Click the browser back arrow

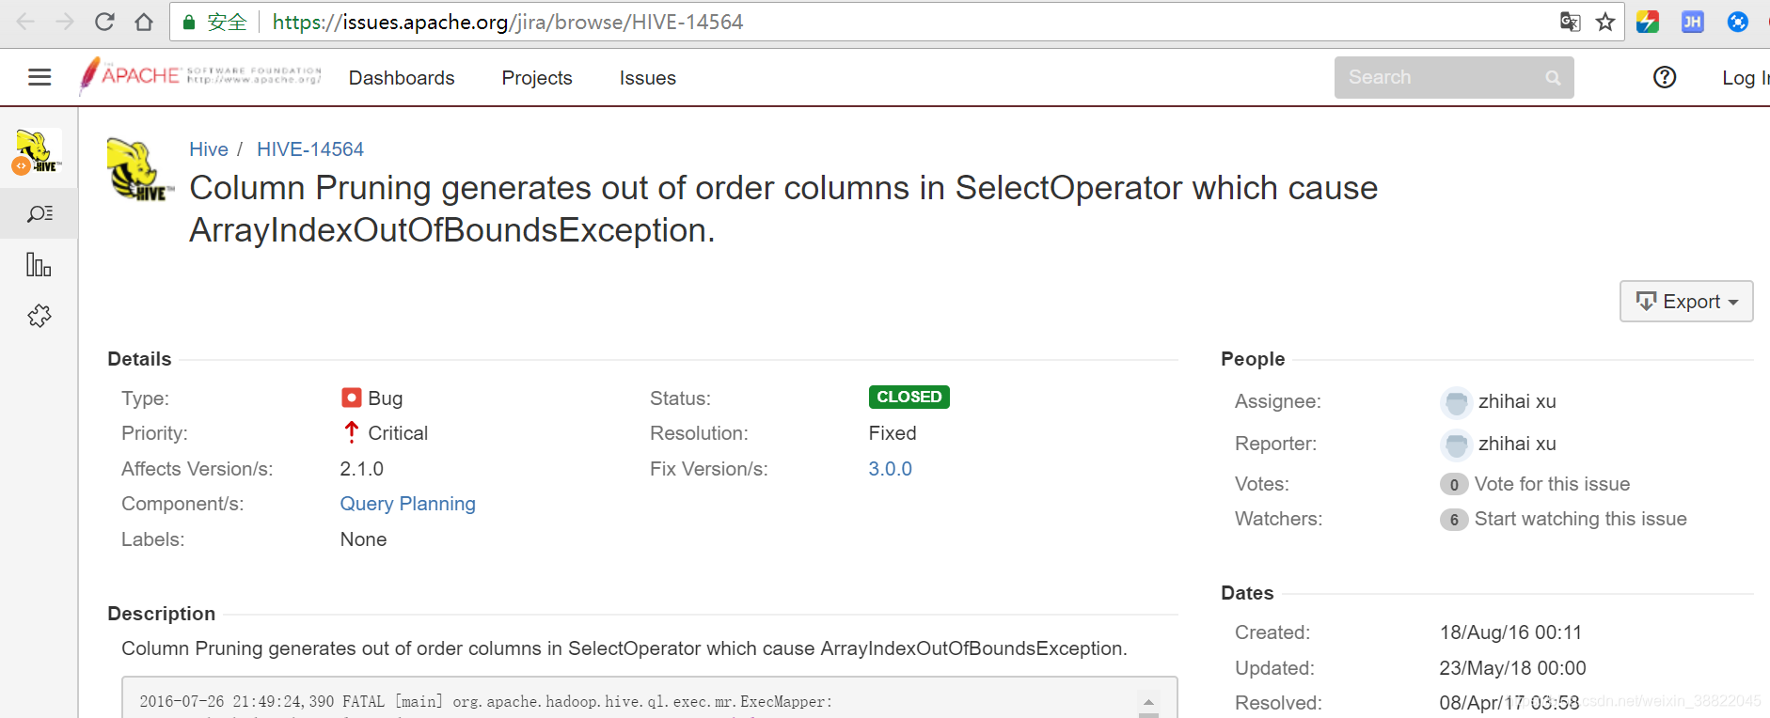(x=25, y=22)
